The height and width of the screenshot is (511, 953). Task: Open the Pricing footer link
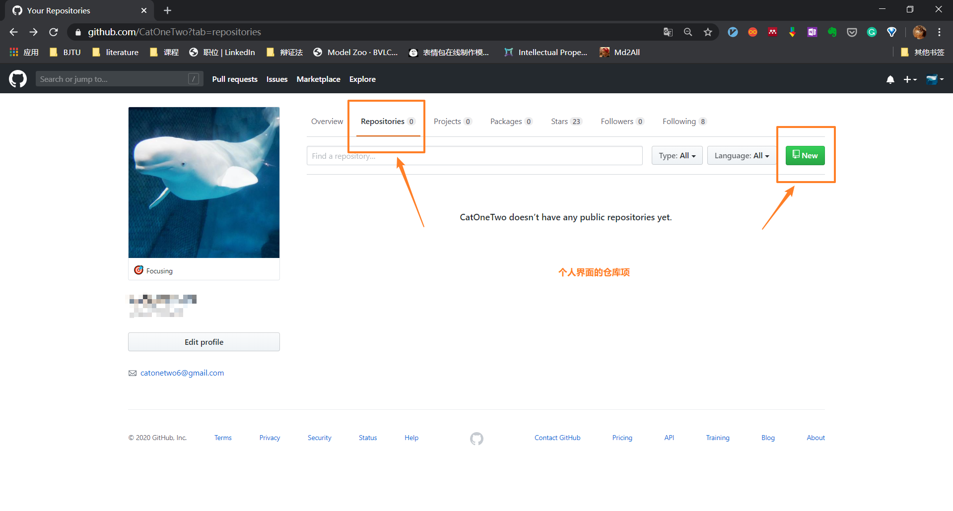622,438
